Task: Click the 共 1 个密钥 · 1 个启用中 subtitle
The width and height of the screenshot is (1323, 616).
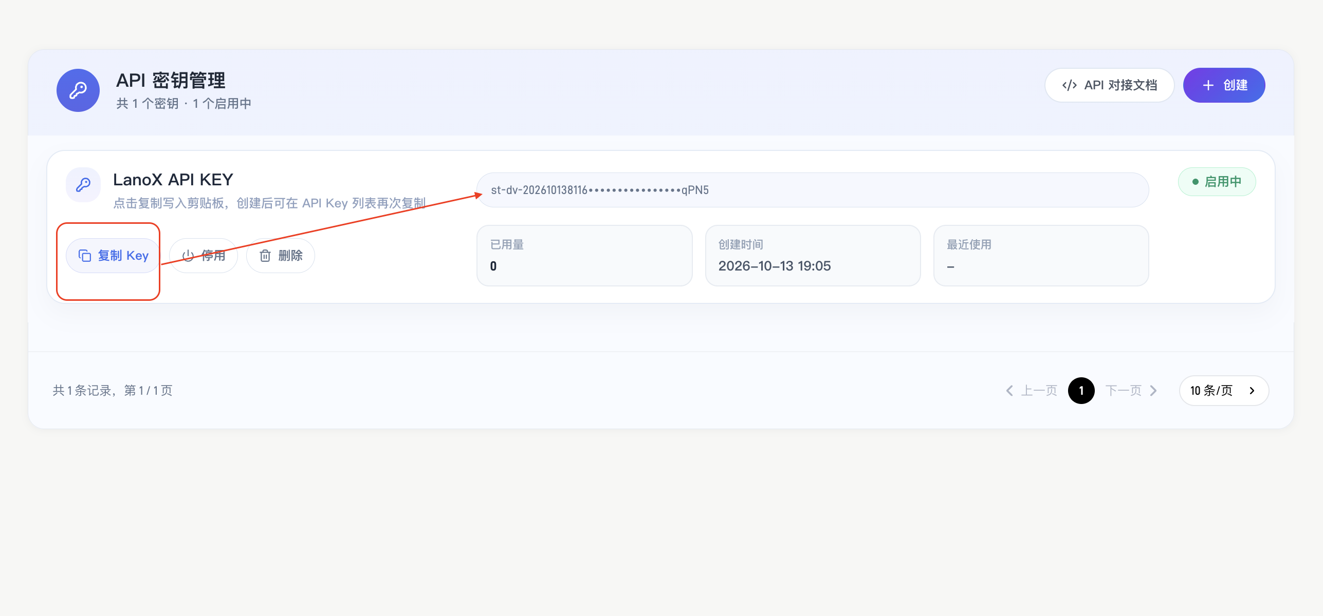Action: click(183, 104)
